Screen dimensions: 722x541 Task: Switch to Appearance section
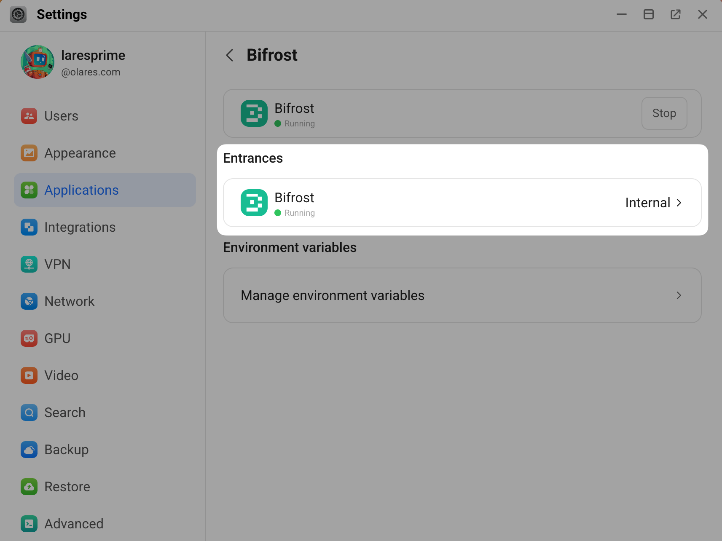pos(80,153)
